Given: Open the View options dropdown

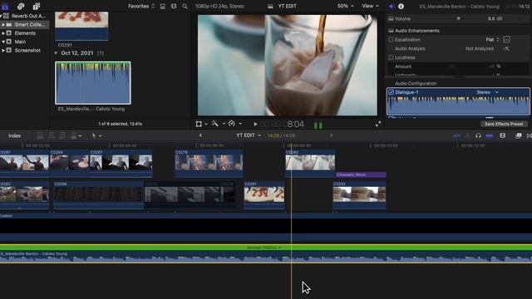Looking at the screenshot, I should point(370,6).
